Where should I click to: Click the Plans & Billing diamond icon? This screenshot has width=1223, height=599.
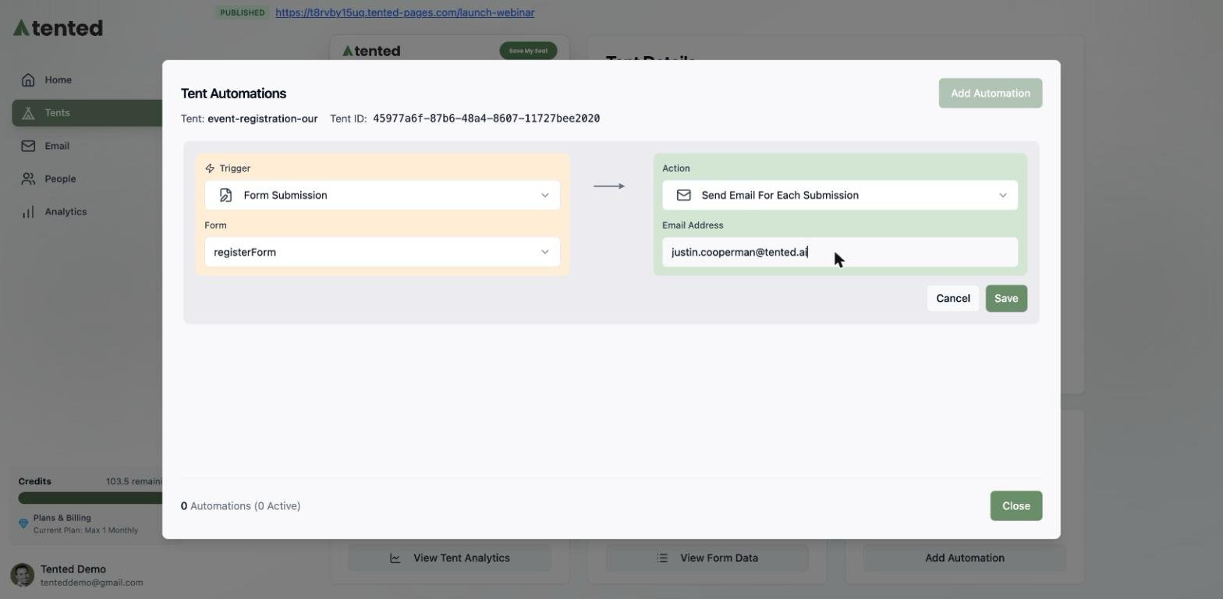pos(23,523)
